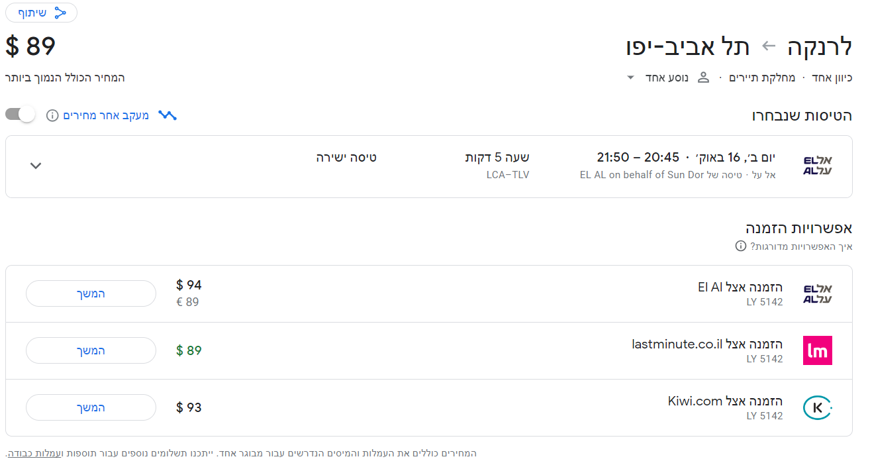Toggle the price tracking switch
The width and height of the screenshot is (870, 469).
20,115
